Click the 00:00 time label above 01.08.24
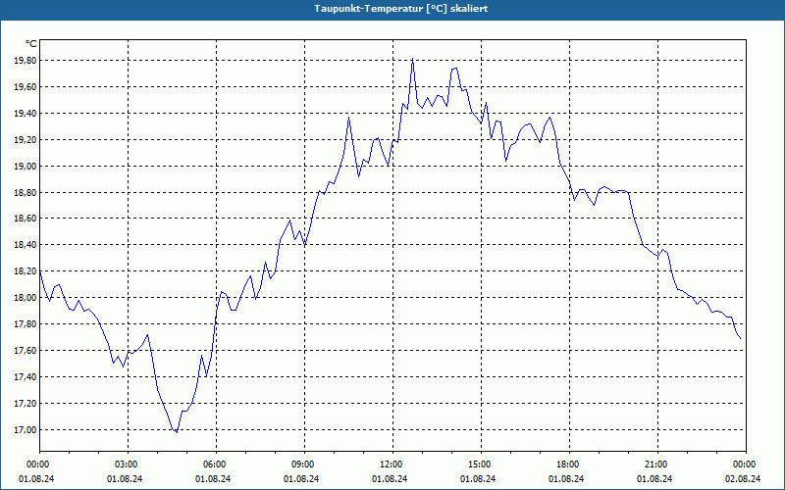Screen dimensions: 785x490 [37, 465]
